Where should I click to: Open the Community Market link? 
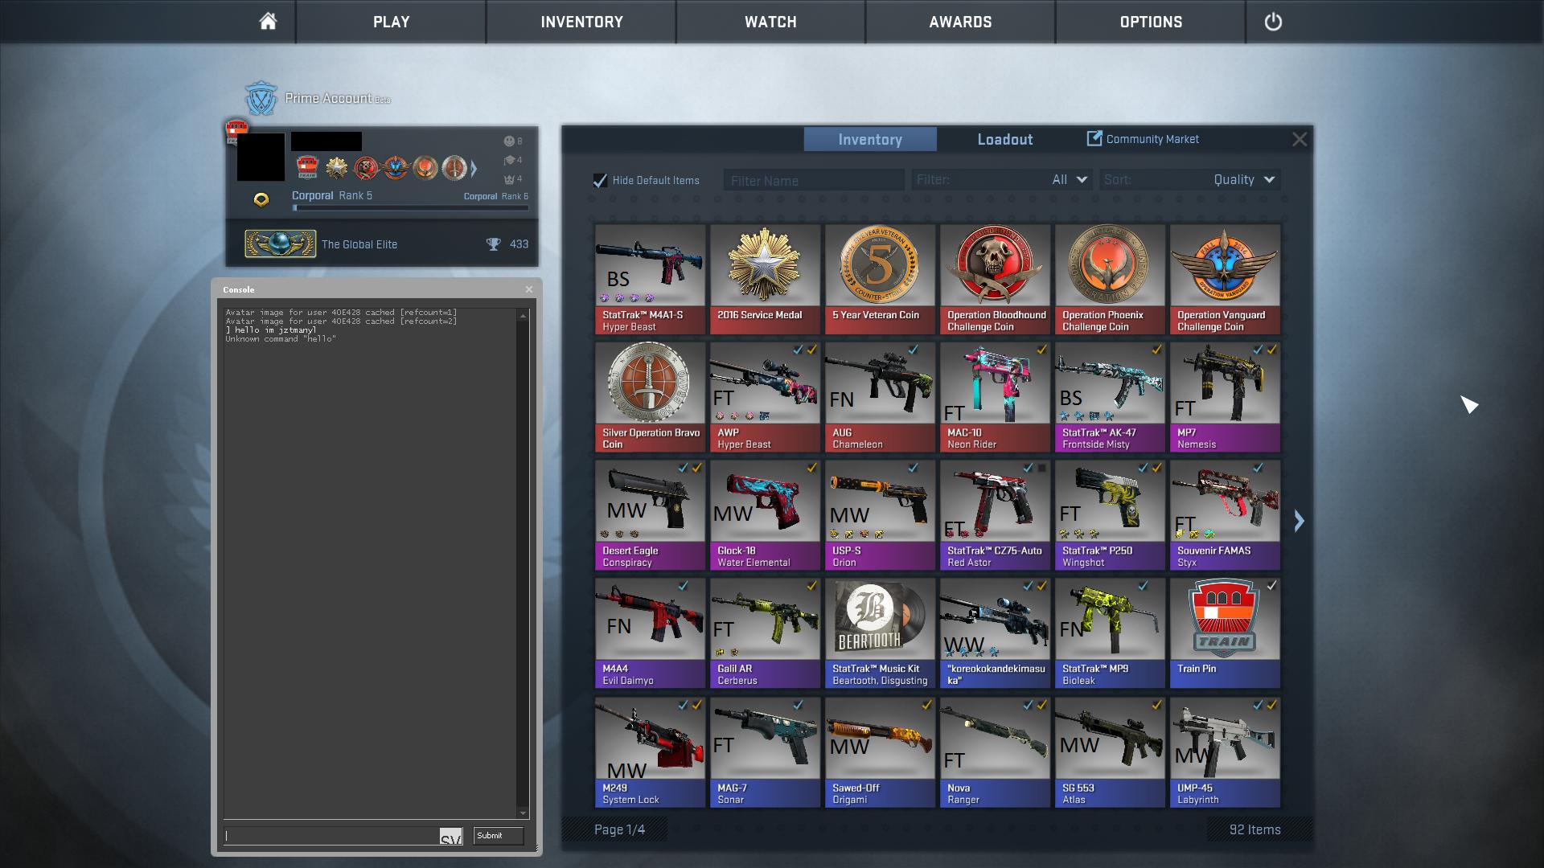pyautogui.click(x=1143, y=139)
